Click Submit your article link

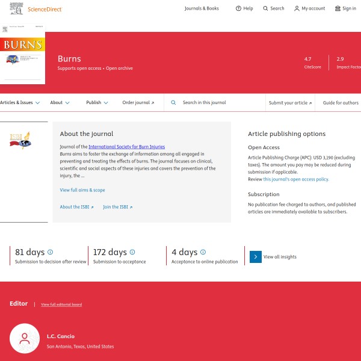click(290, 103)
